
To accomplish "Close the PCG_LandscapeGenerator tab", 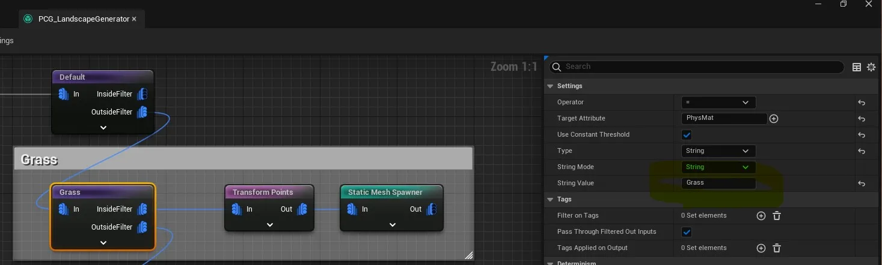I will (134, 19).
